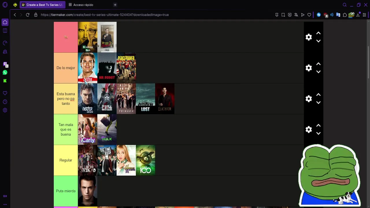Click the tiermaker.com URL in address bar
Viewport: 370px width, 208px height.
coord(105,15)
